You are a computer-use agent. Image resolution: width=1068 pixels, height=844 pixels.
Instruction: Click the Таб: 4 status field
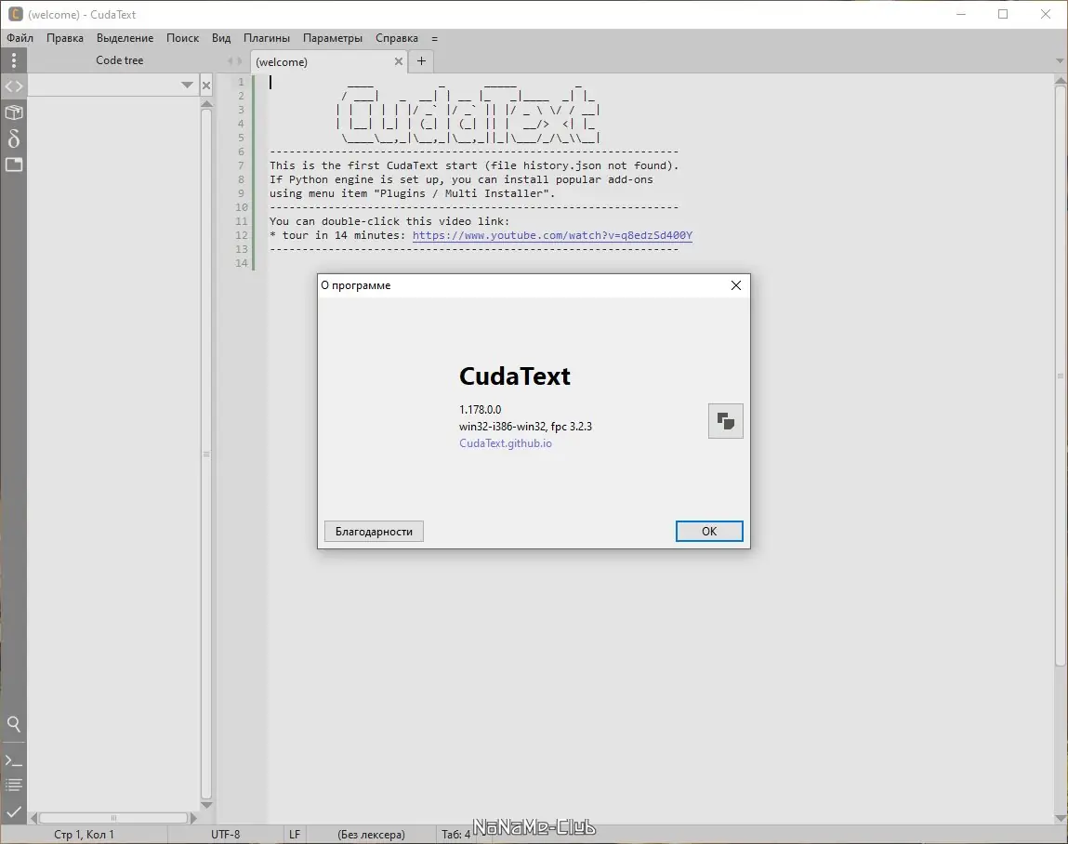455,835
